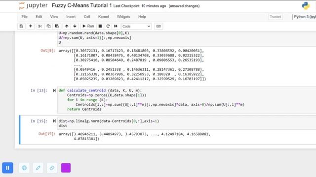Click the In [13] prompt label
This screenshot has width=316, height=177.
39,90
